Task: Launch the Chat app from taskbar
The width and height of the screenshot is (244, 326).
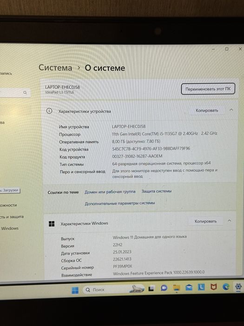Action: point(164,288)
